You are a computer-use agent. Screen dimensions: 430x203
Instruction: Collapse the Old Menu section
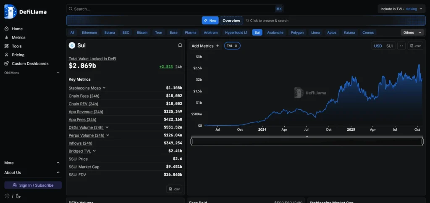58,73
